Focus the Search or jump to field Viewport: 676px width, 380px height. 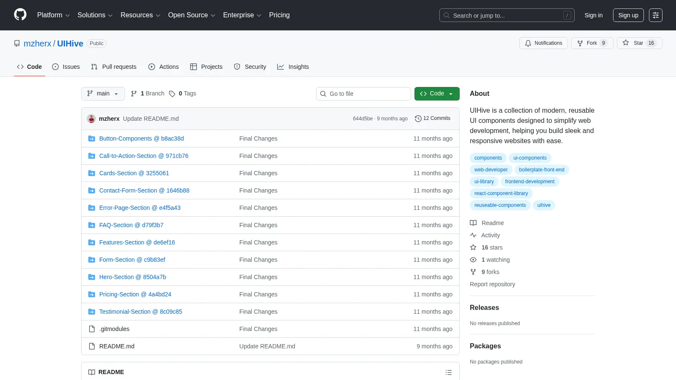pyautogui.click(x=507, y=15)
